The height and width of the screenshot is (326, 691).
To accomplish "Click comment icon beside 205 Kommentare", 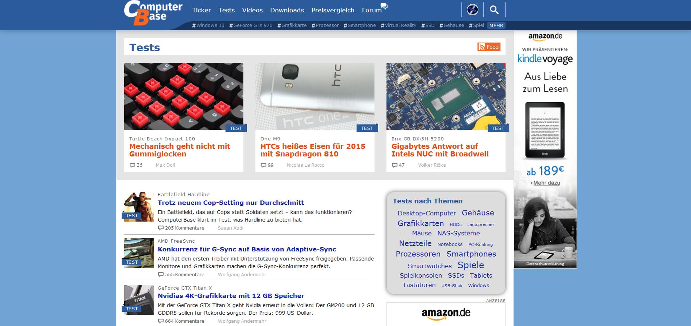I will click(x=161, y=228).
